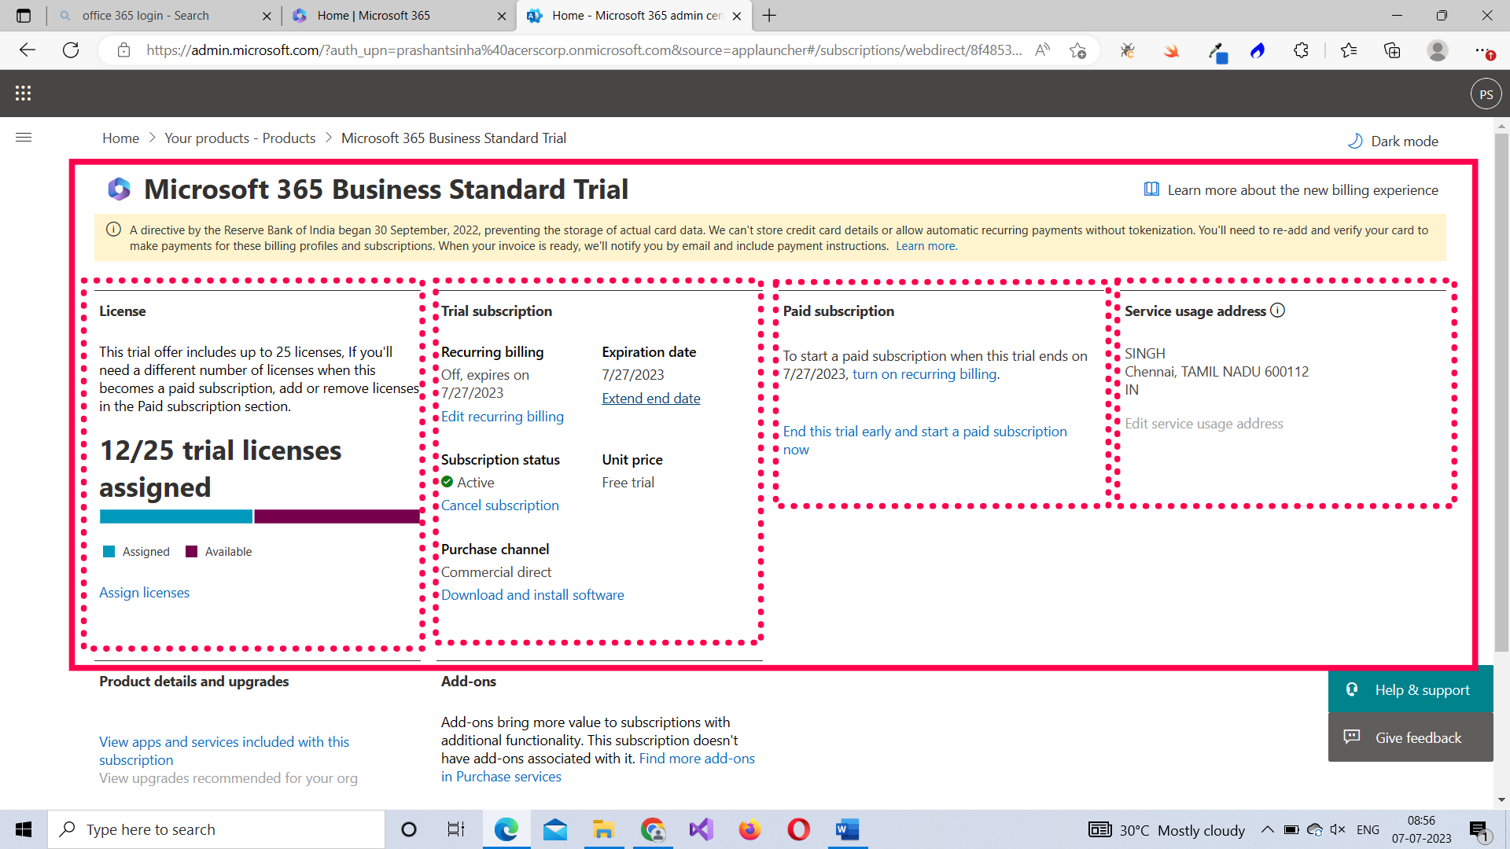Click the Read aloud icon in address bar
1510x849 pixels.
coord(1042,50)
